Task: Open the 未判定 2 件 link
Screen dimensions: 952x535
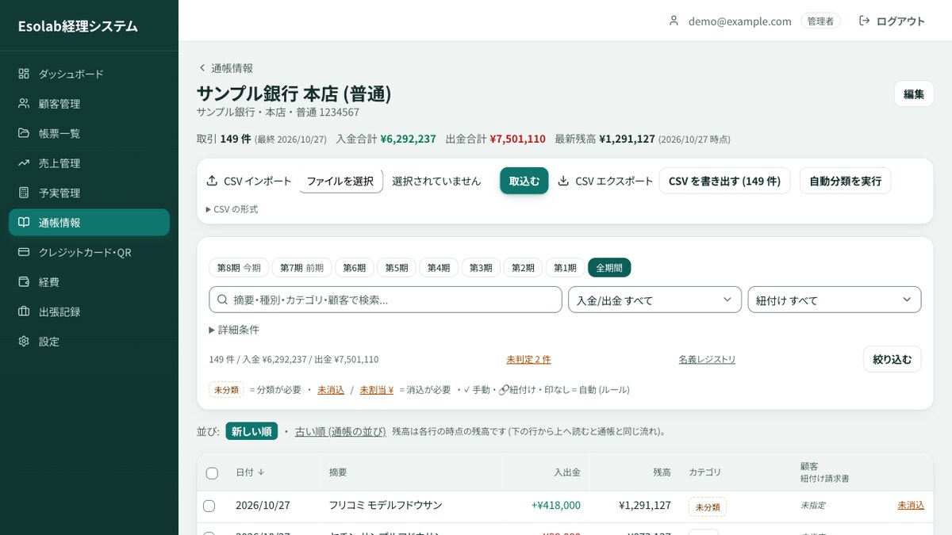Action: pos(528,359)
